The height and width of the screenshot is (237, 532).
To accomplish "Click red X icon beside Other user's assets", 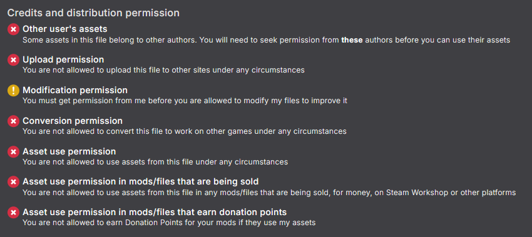I will click(13, 29).
